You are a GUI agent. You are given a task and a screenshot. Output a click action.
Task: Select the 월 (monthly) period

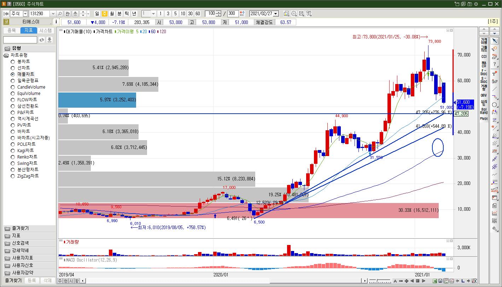point(112,13)
